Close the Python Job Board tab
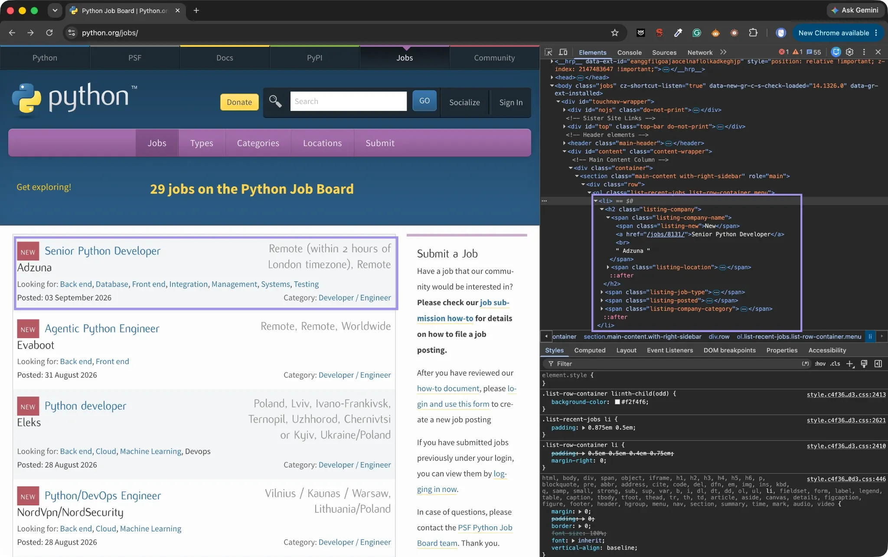 (x=177, y=10)
